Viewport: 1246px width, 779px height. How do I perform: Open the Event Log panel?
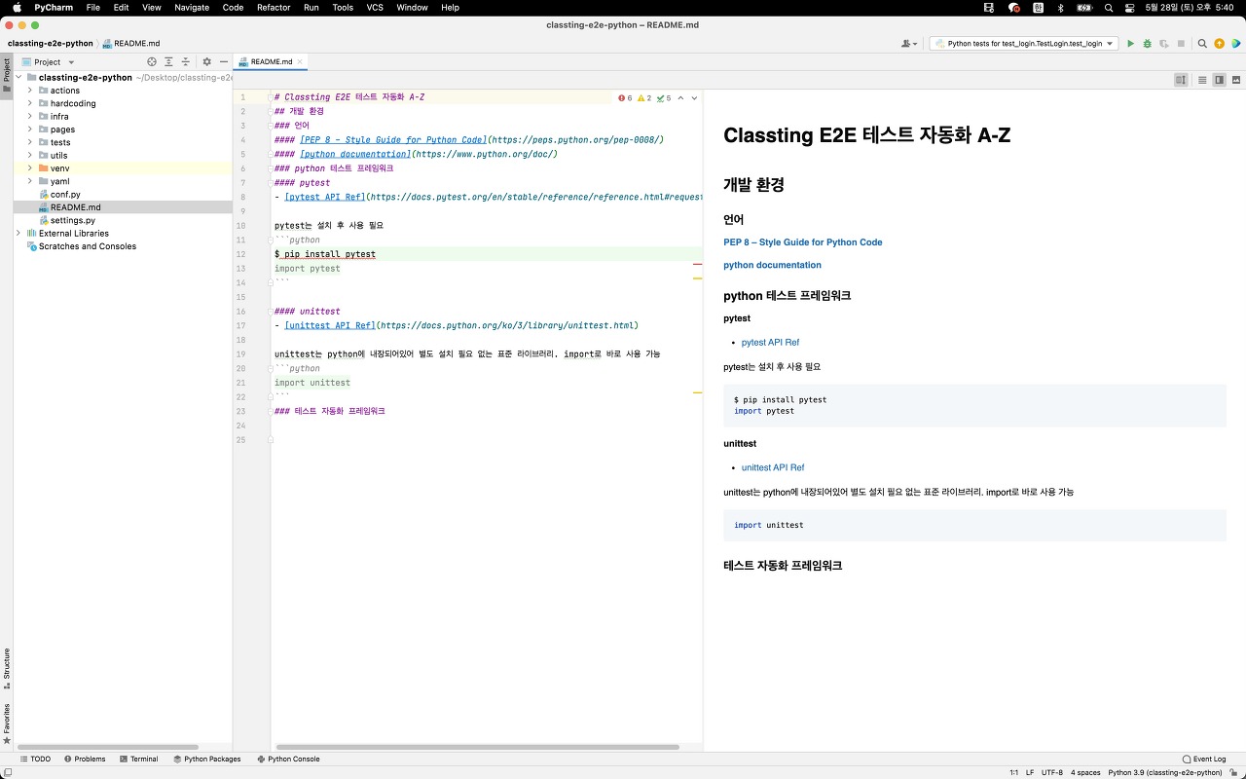(1204, 759)
